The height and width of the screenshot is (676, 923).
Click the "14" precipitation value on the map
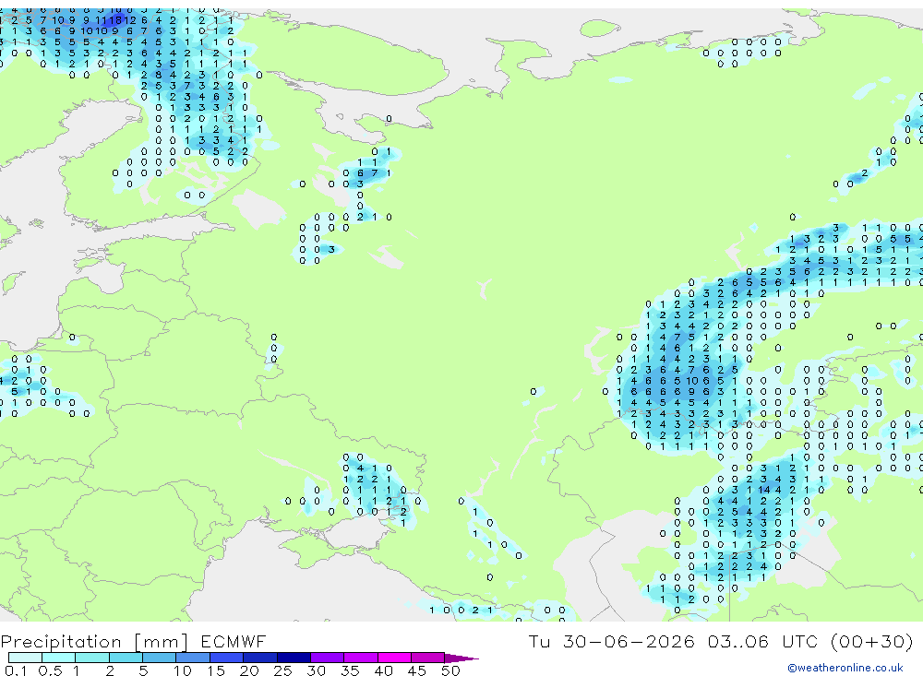click(x=764, y=490)
